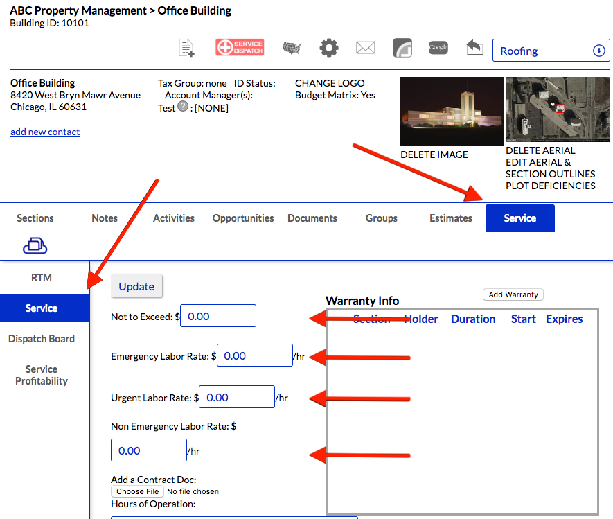The width and height of the screenshot is (613, 519).
Task: Click the Not to Exceed field
Action: tap(218, 316)
